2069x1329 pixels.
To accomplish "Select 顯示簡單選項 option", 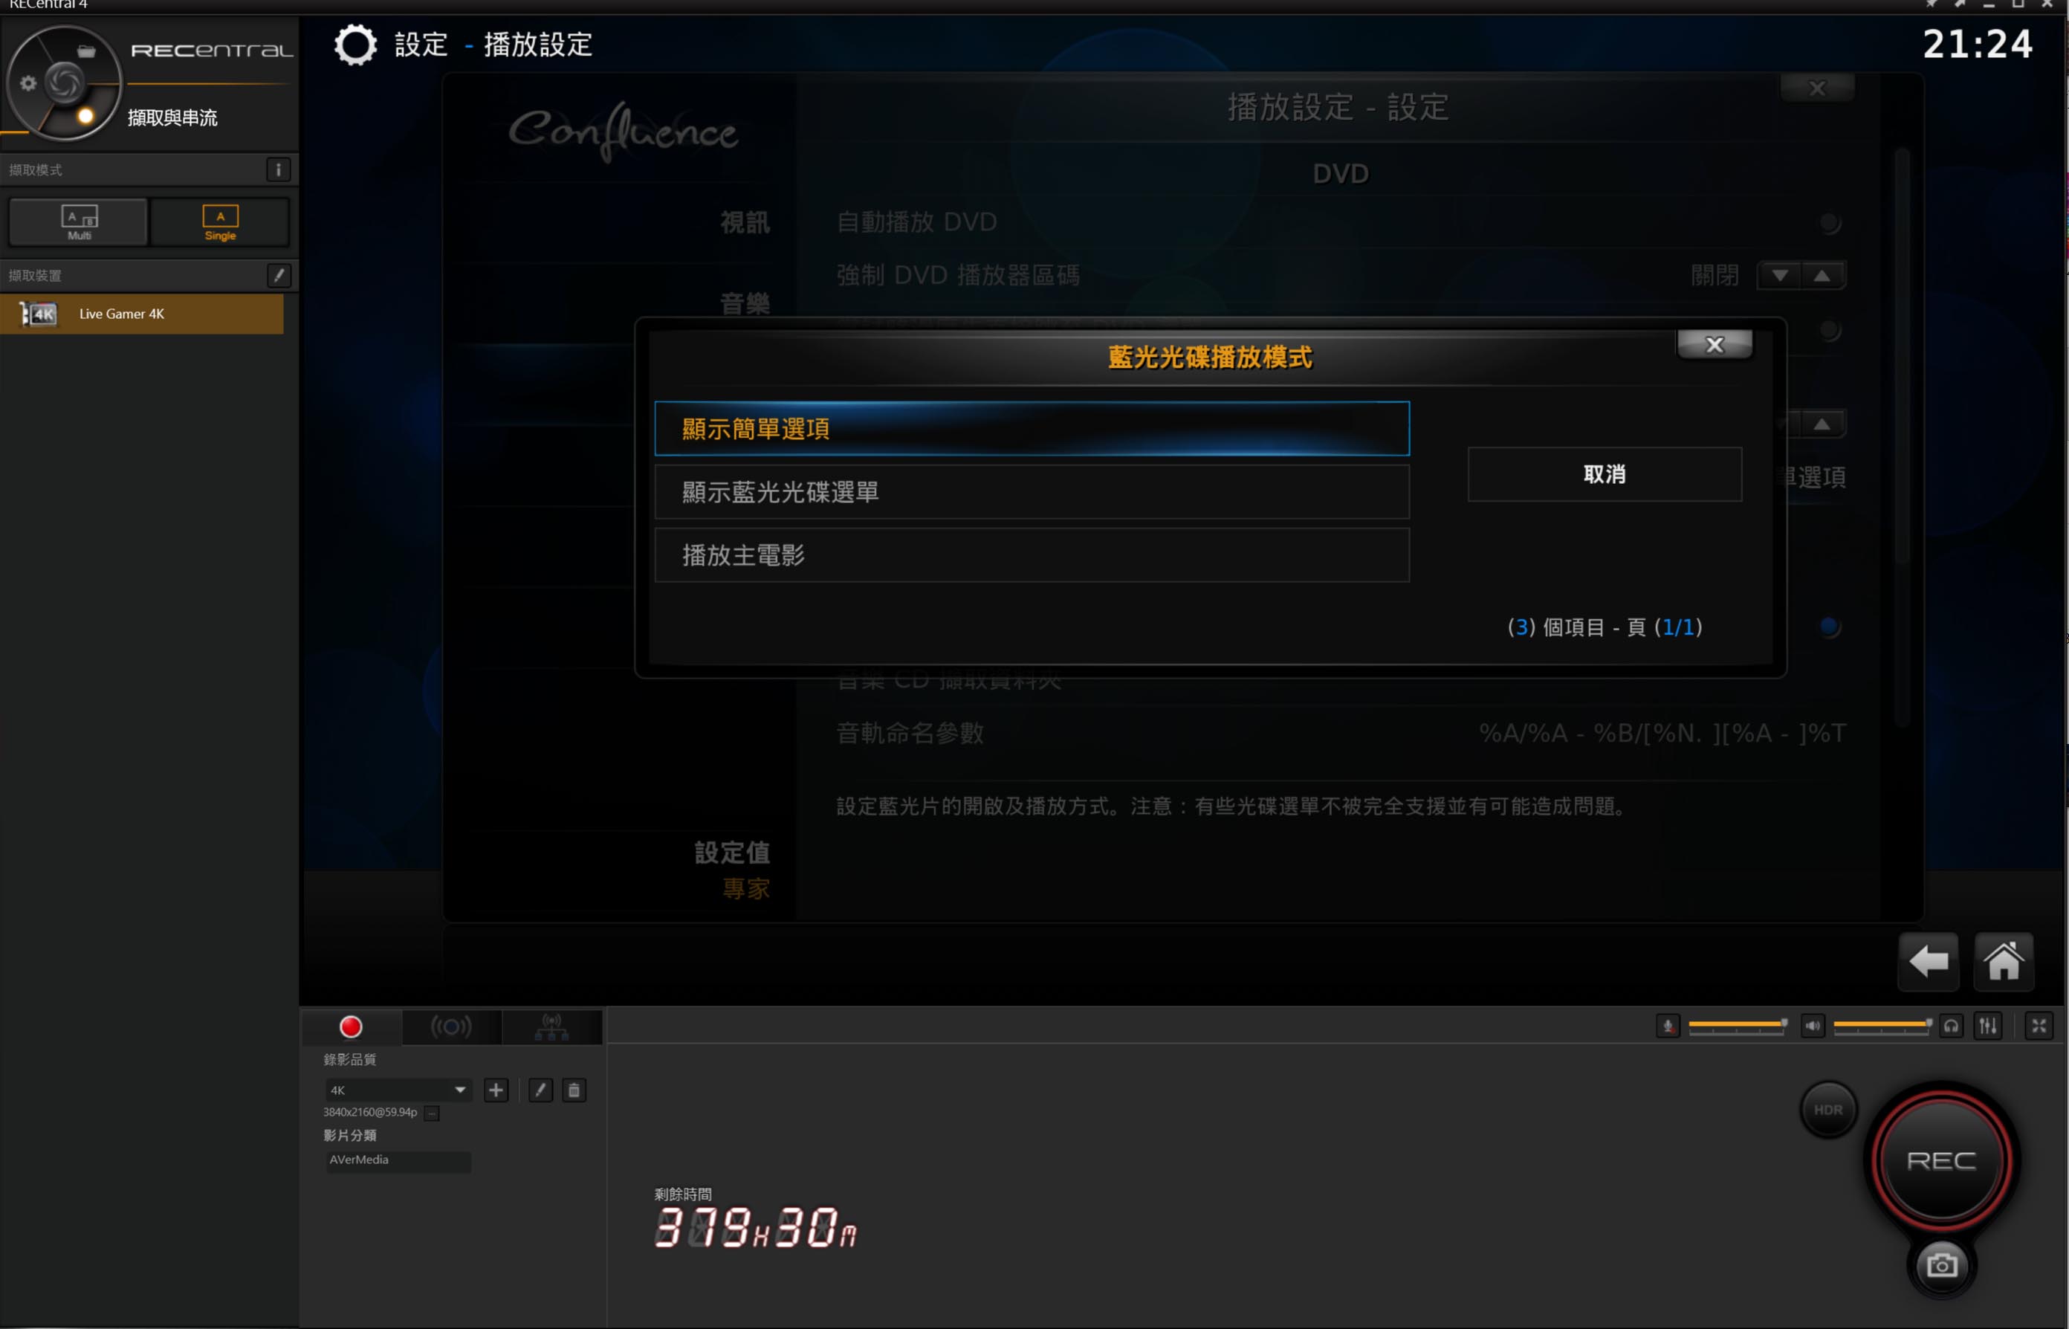I will [x=1032, y=429].
